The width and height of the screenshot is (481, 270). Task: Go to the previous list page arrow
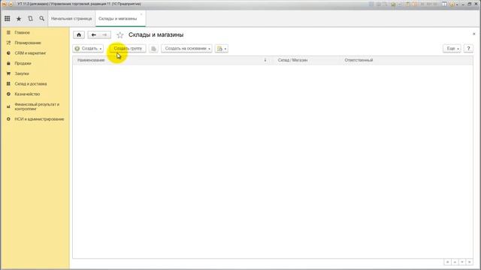click(455, 262)
